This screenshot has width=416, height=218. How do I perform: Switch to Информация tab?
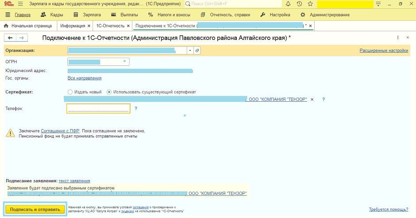pyautogui.click(x=73, y=26)
